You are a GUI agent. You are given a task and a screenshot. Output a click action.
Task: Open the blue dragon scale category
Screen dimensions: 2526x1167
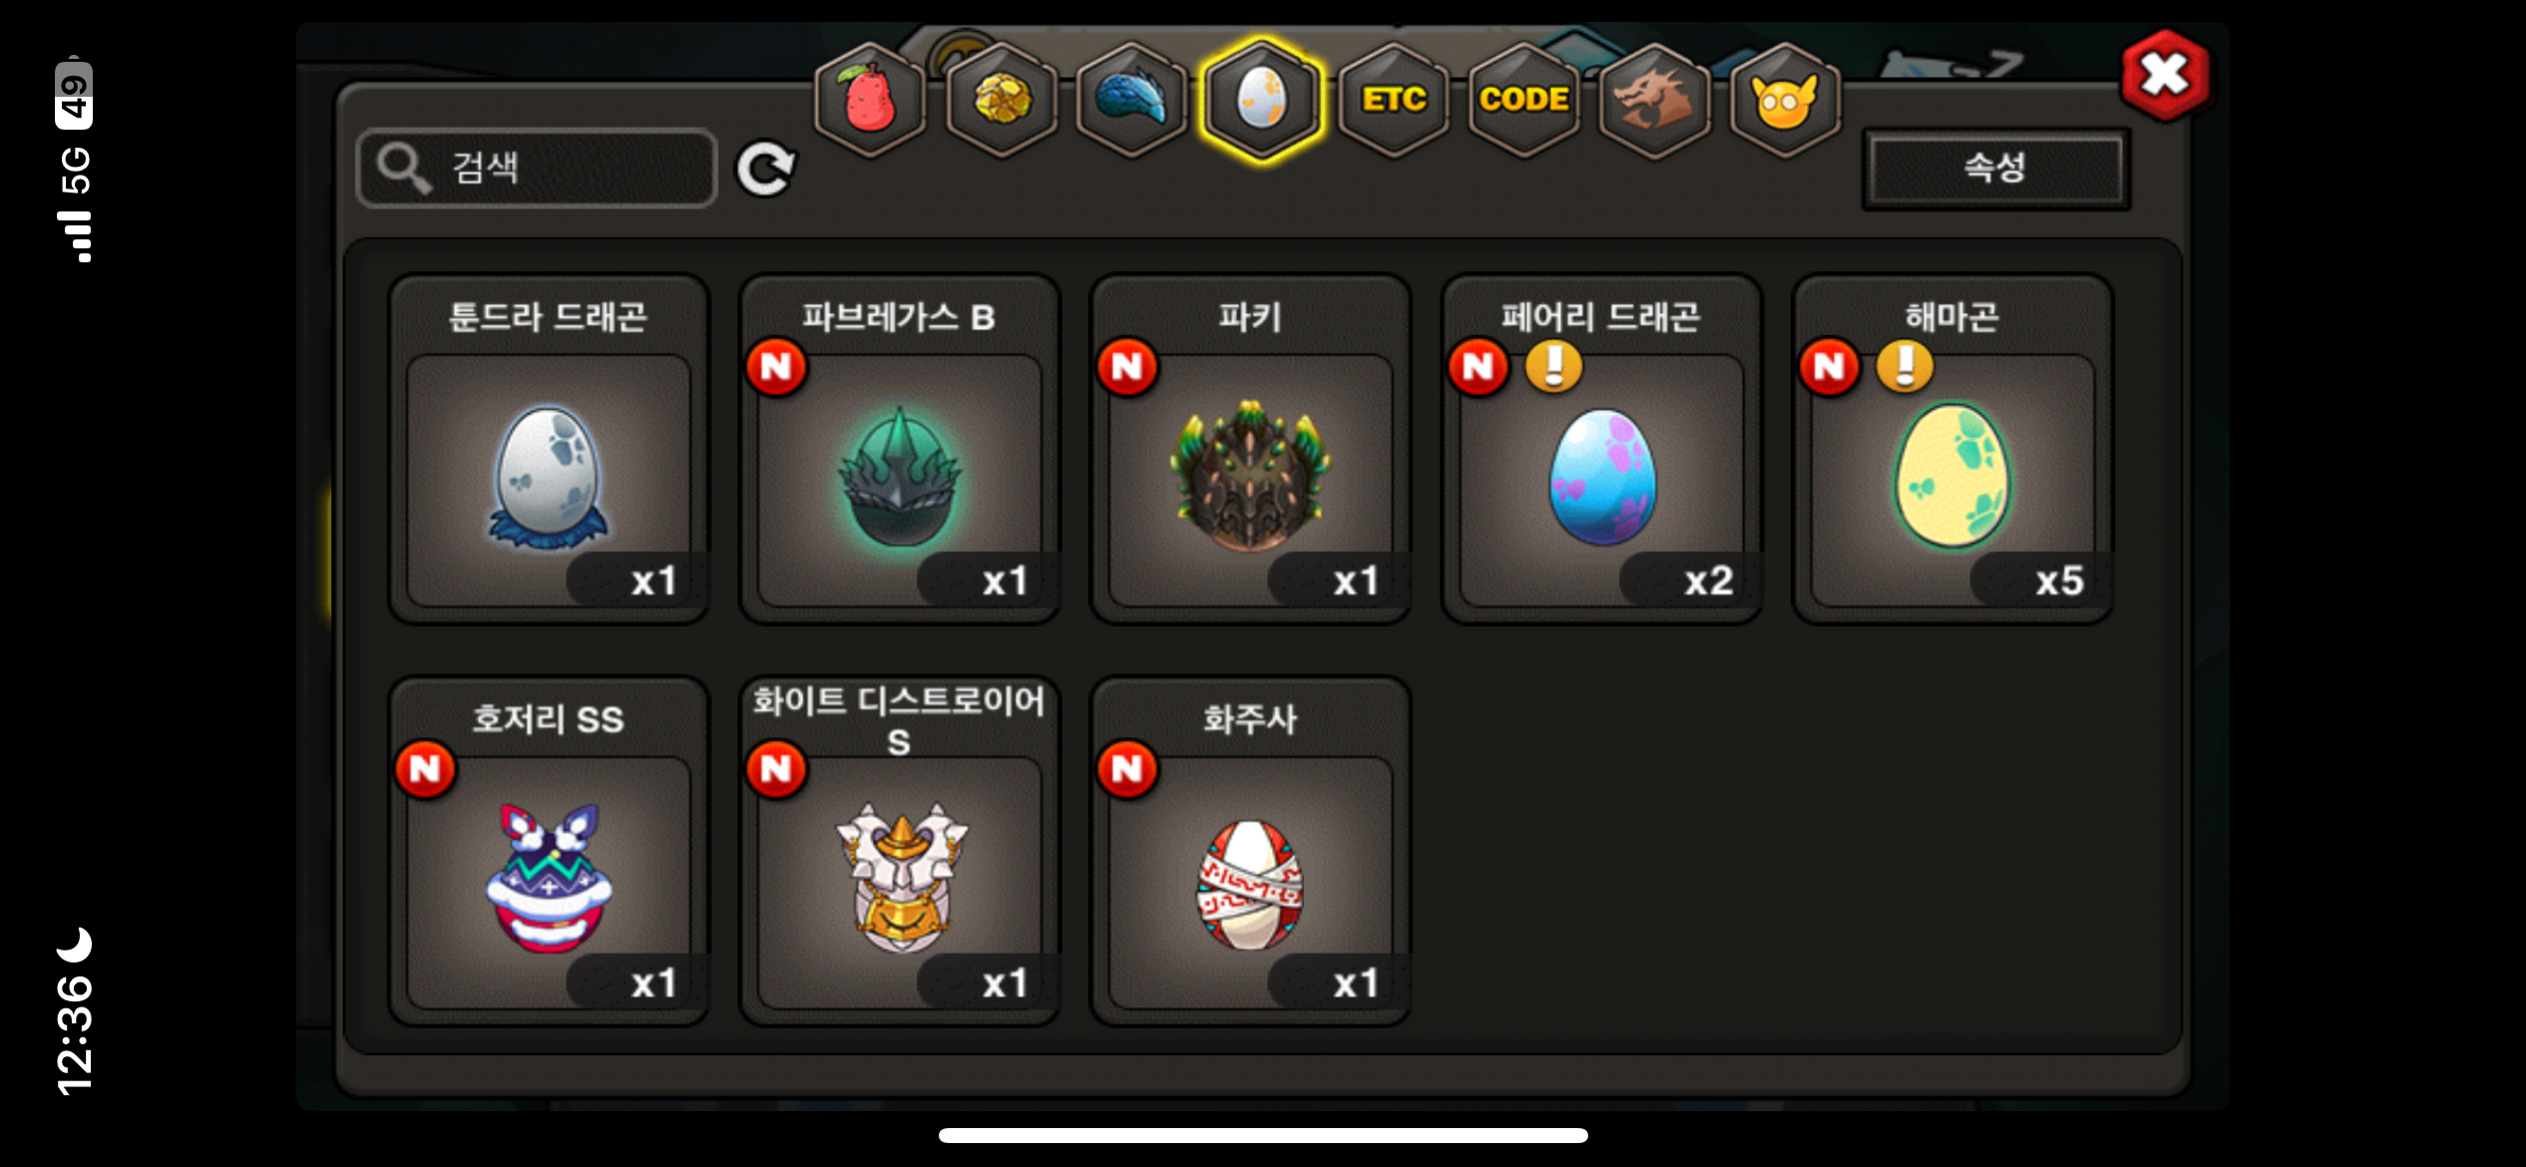(x=1131, y=99)
